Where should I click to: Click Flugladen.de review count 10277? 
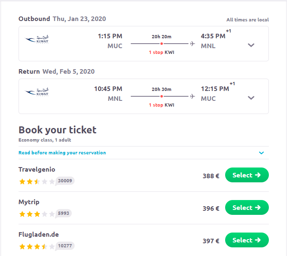click(x=65, y=246)
